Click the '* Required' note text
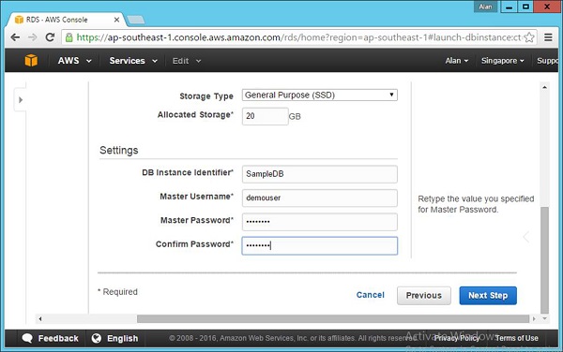Screen dimensions: 563x352 [x=117, y=292]
